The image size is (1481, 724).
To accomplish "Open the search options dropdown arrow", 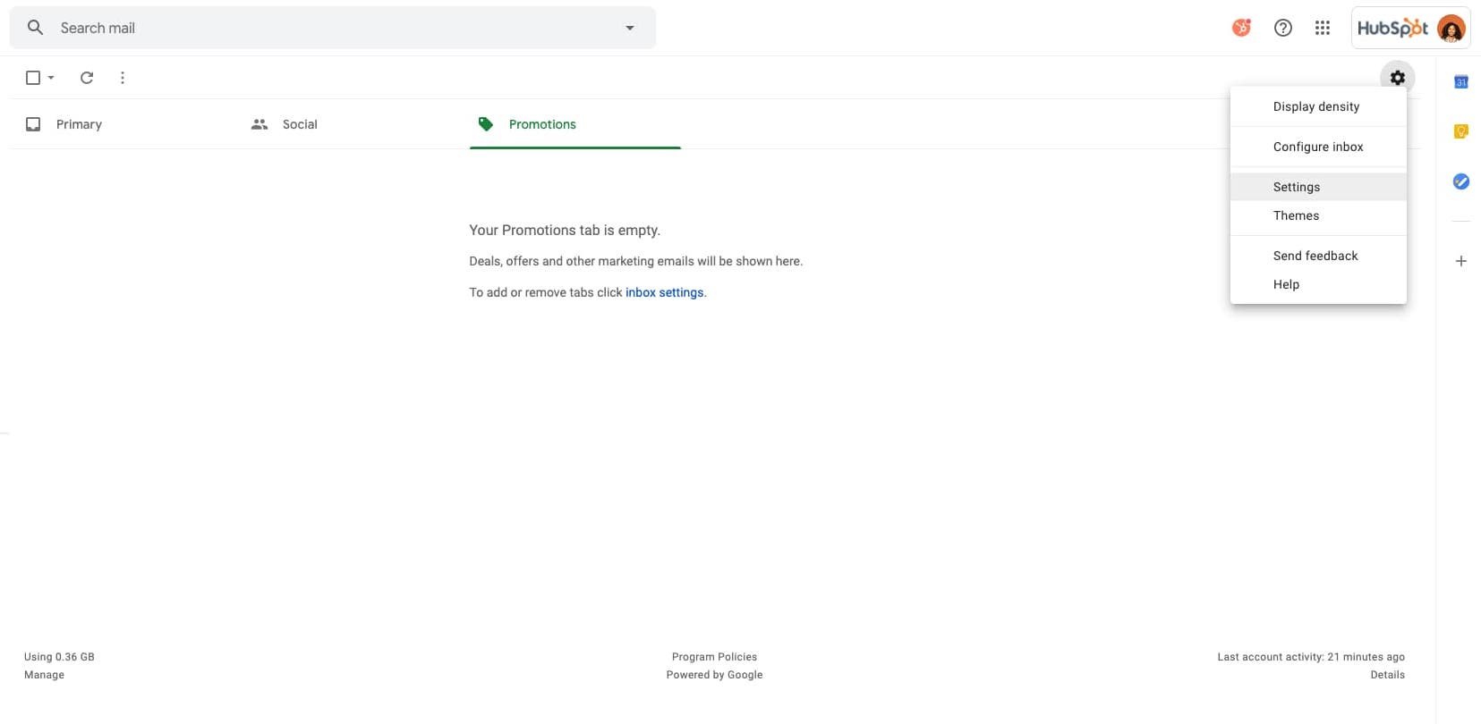I will point(630,28).
